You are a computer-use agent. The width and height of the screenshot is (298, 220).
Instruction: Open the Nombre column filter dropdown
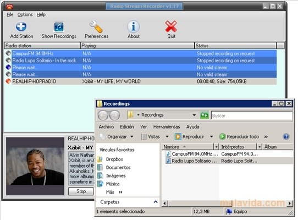click(x=216, y=147)
